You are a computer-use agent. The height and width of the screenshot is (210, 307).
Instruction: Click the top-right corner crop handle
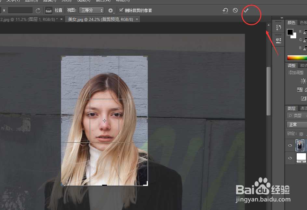146,58
